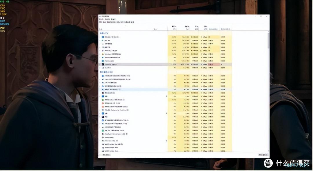
Task: Open the File menu in Task Manager
Action: [x=101, y=19]
